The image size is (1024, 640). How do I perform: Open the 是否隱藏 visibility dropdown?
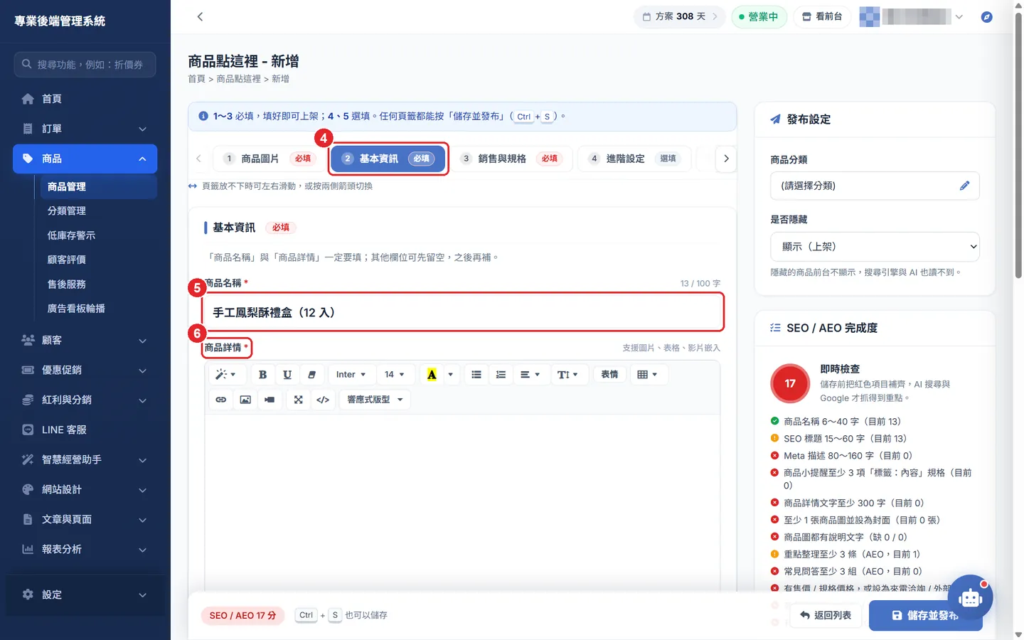click(x=875, y=247)
